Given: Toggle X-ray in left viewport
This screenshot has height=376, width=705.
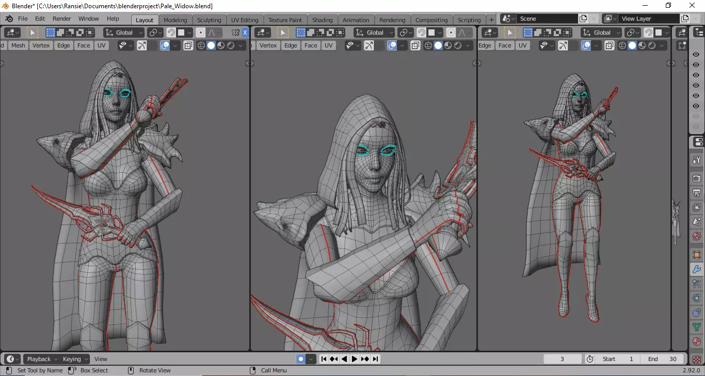Looking at the screenshot, I should 188,45.
